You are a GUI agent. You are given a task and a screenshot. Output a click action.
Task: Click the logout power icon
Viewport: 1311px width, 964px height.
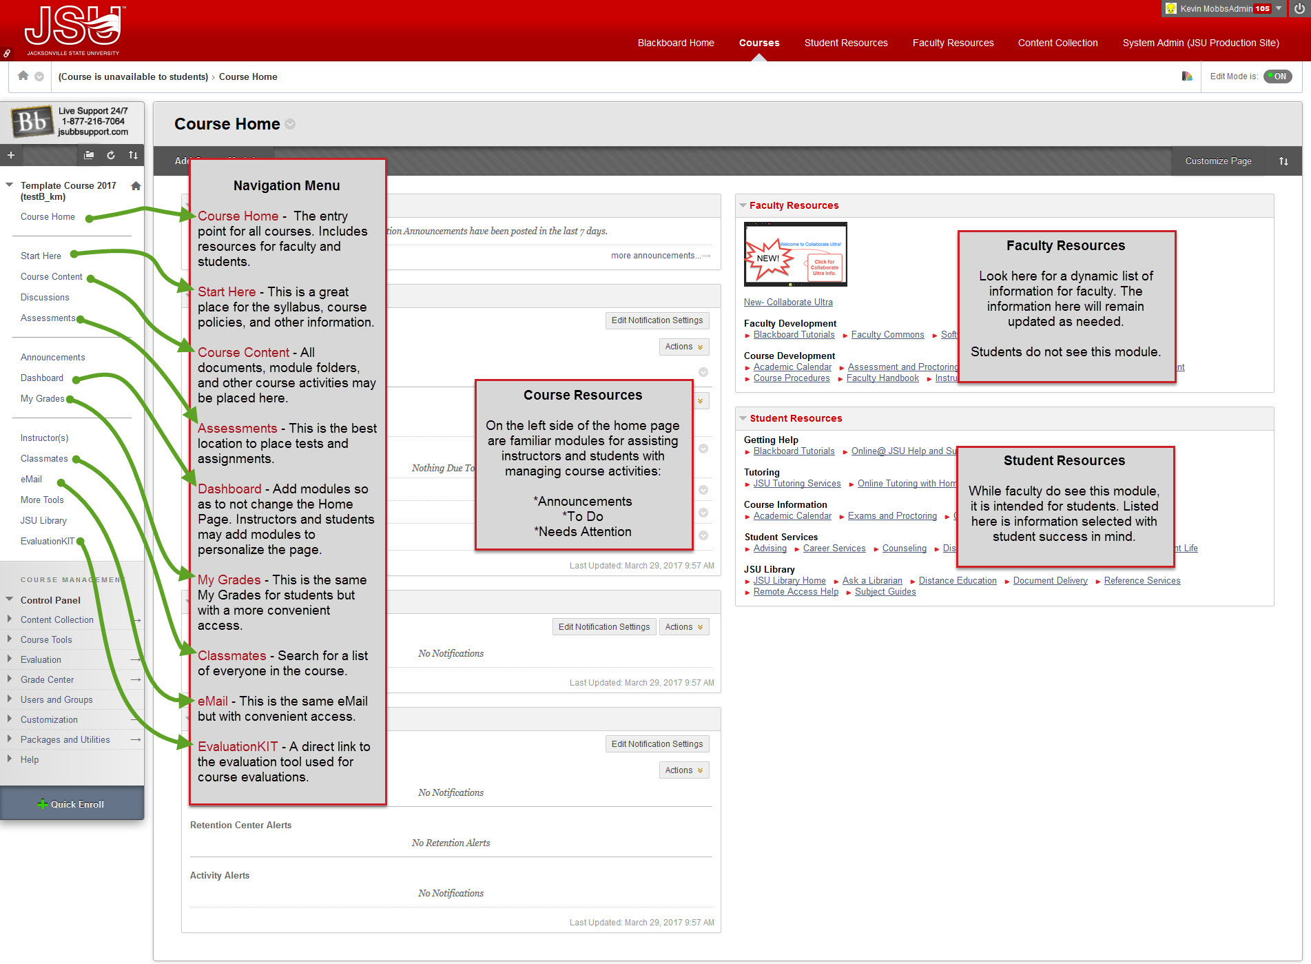pyautogui.click(x=1299, y=9)
